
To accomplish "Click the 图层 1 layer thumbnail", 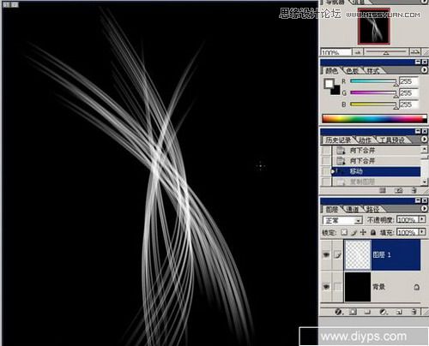I will point(358,255).
